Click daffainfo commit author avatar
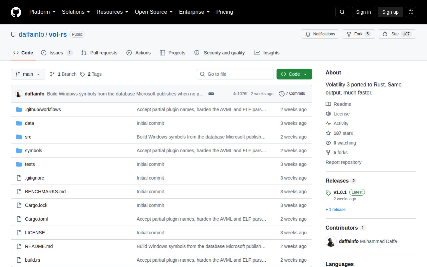 tap(19, 94)
